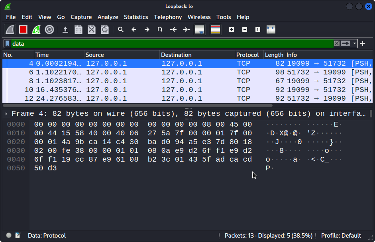Image resolution: width=375 pixels, height=242 pixels.
Task: Open the Analyze menu
Action: pyautogui.click(x=108, y=17)
